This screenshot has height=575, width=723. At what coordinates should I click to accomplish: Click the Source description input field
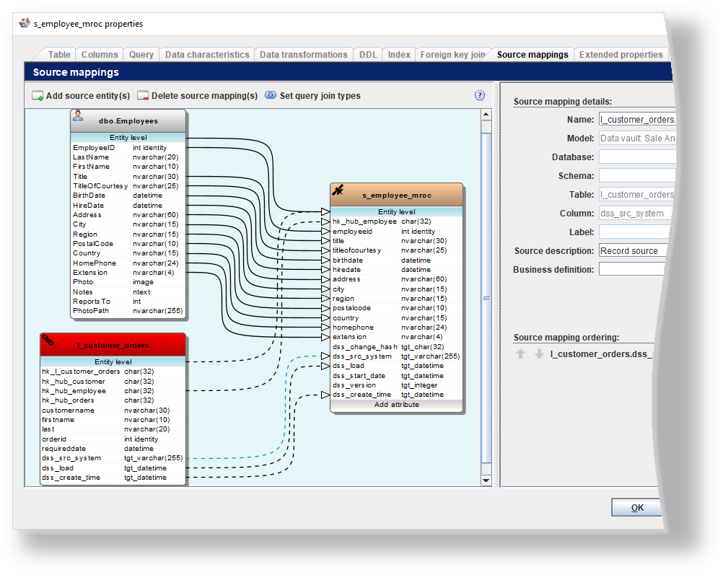pos(632,251)
